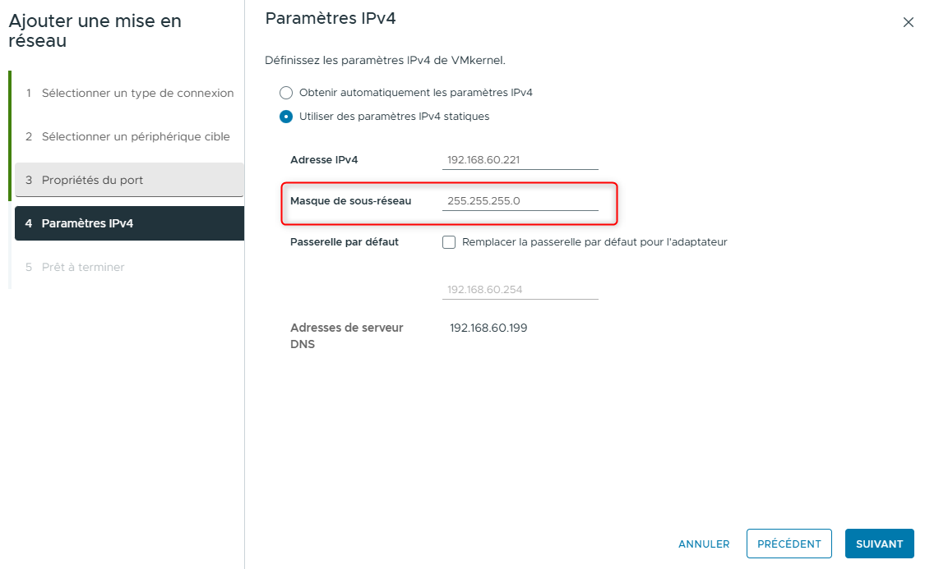Viewport: 925px width, 569px height.
Task: Jump to step 5 Prêt à terminer
Action: (82, 267)
